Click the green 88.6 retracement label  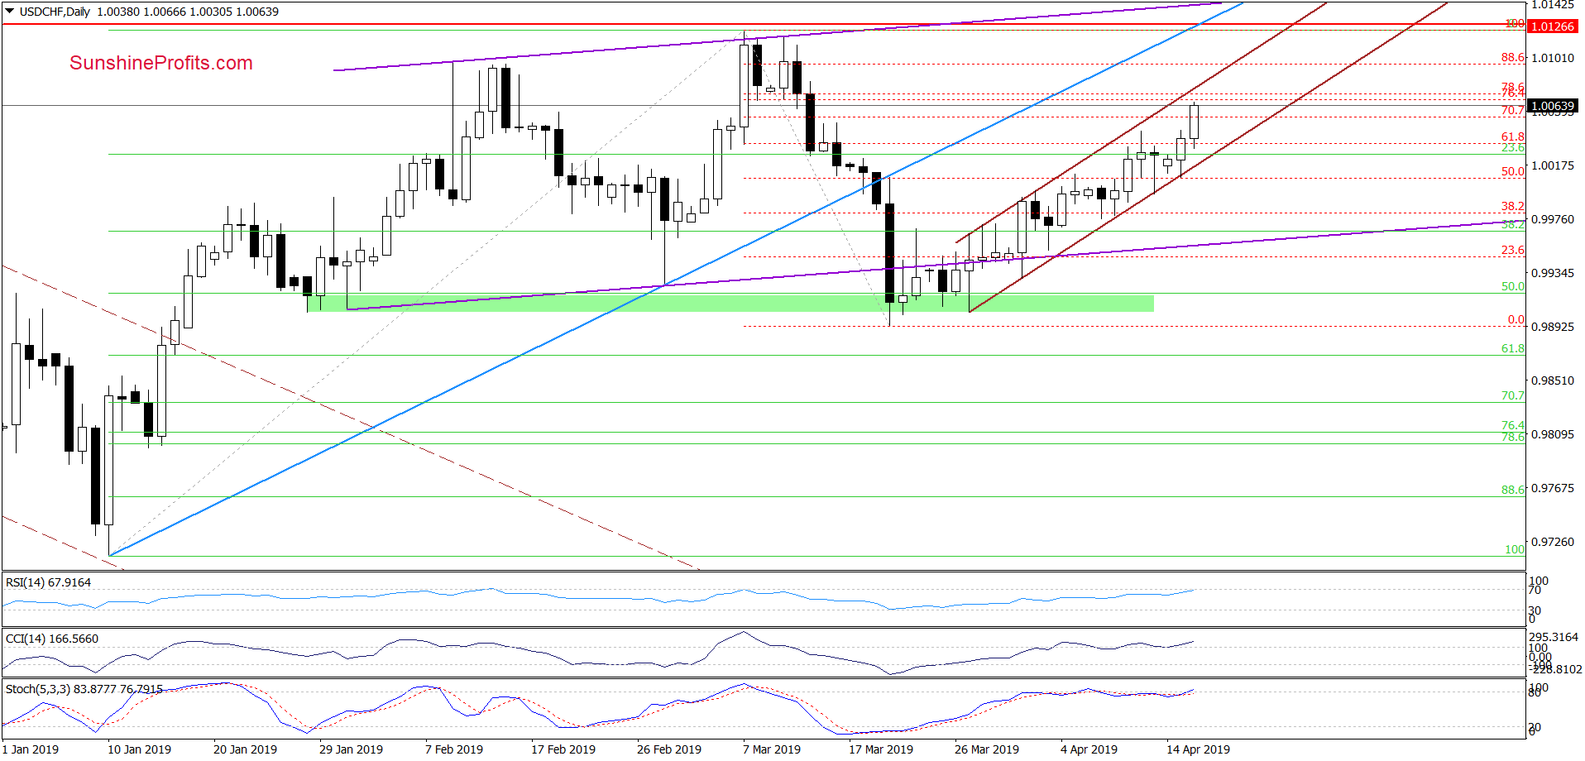[x=1513, y=490]
